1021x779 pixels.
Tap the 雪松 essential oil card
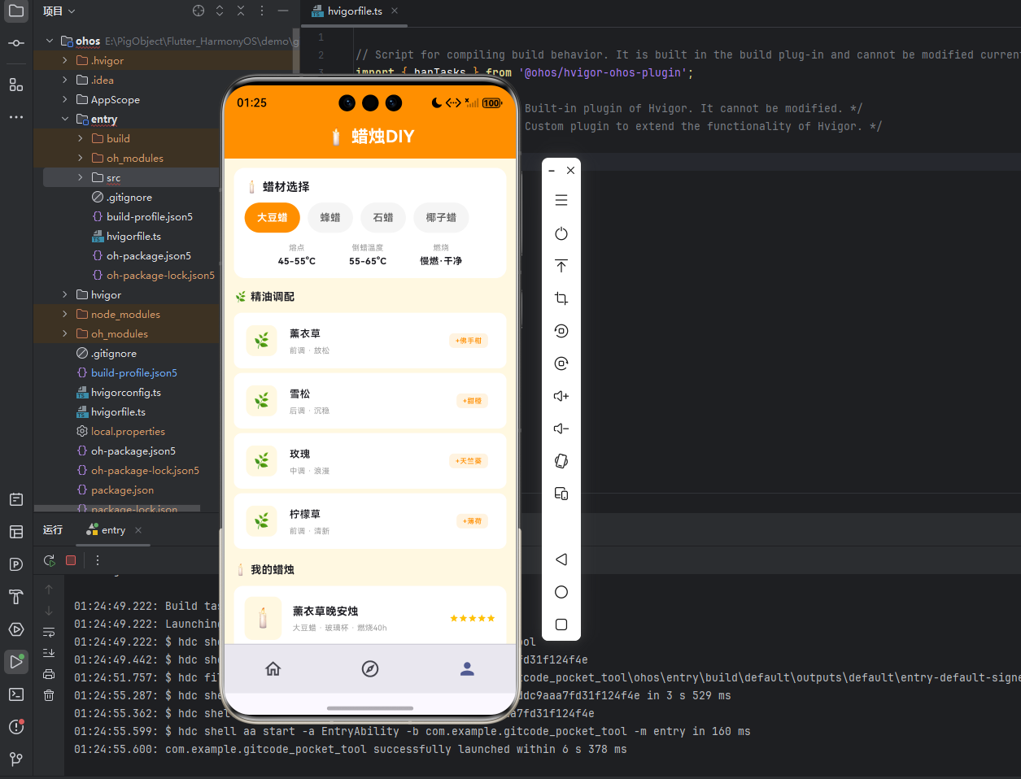(370, 401)
